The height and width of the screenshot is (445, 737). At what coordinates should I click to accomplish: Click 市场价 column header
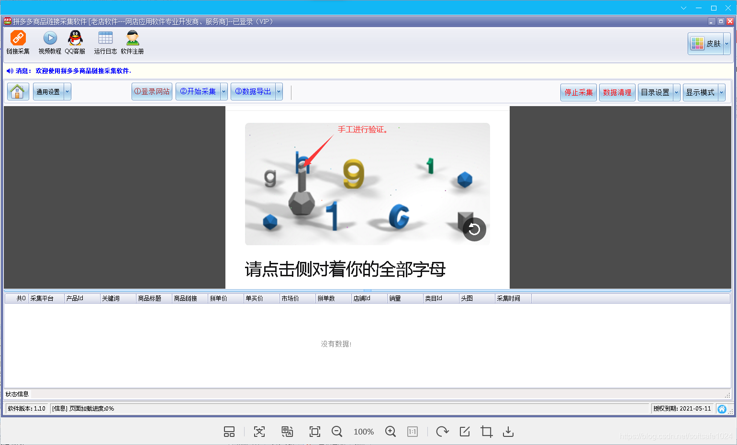pos(298,298)
